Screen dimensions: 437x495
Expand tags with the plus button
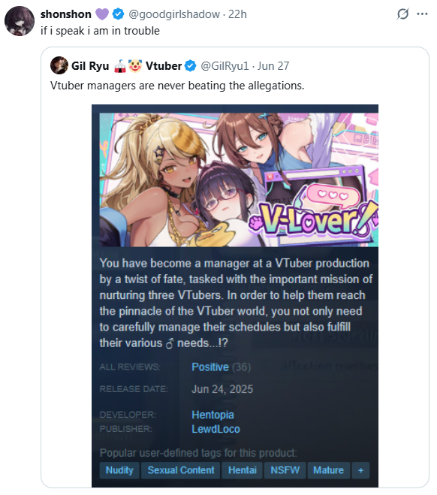360,470
